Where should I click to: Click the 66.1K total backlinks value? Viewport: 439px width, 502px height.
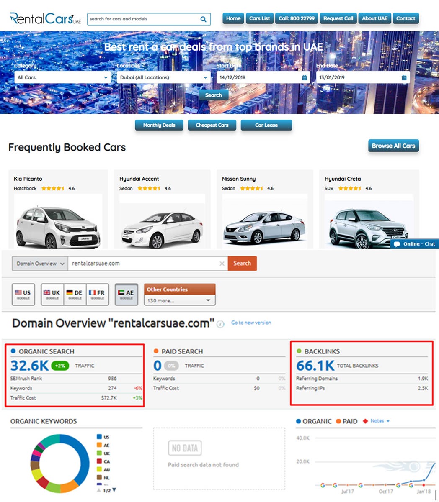(x=315, y=366)
